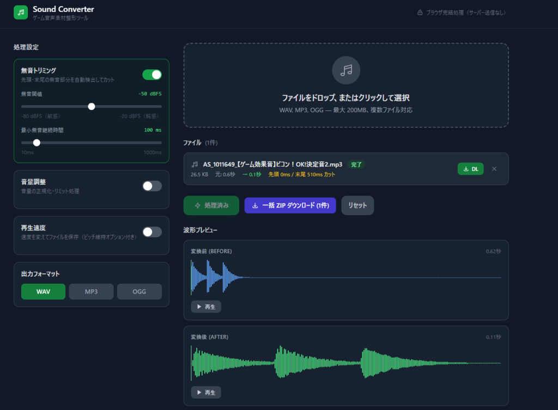
Task: Click the music note icon in drop zone
Action: point(346,70)
